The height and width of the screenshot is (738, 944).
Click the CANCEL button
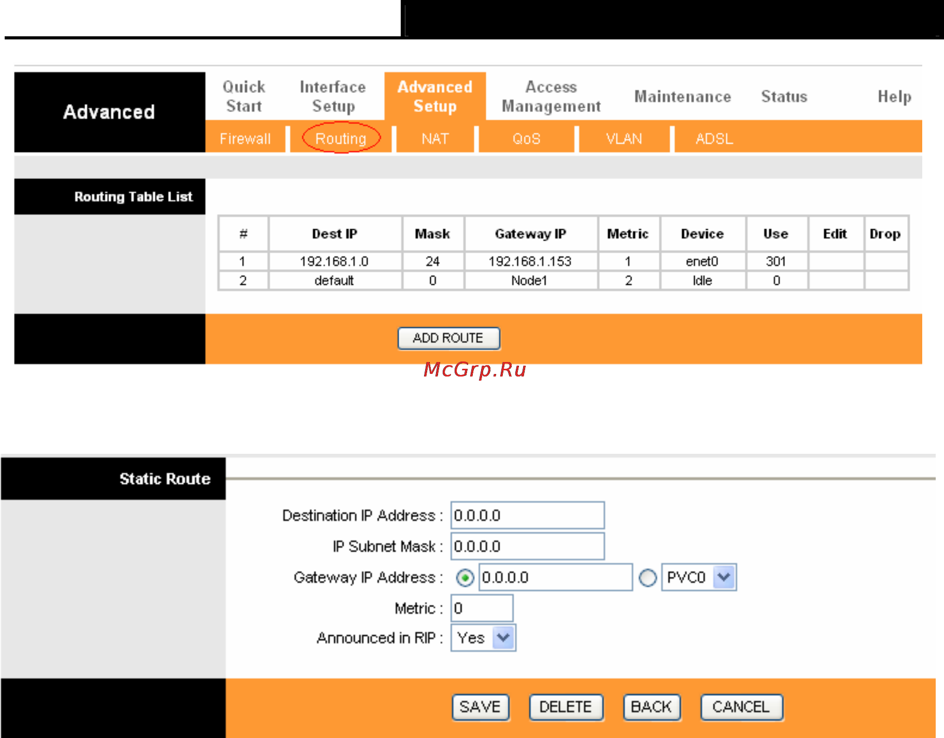pyautogui.click(x=741, y=707)
